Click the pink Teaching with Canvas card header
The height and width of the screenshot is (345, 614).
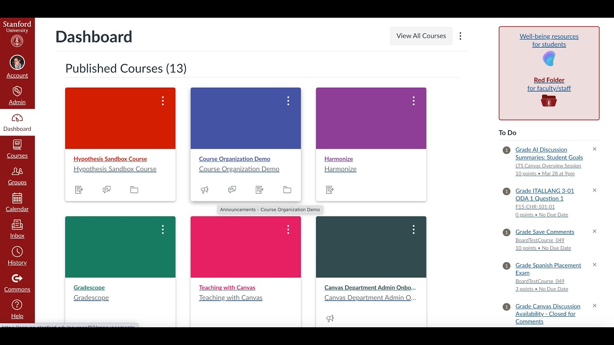click(x=246, y=247)
